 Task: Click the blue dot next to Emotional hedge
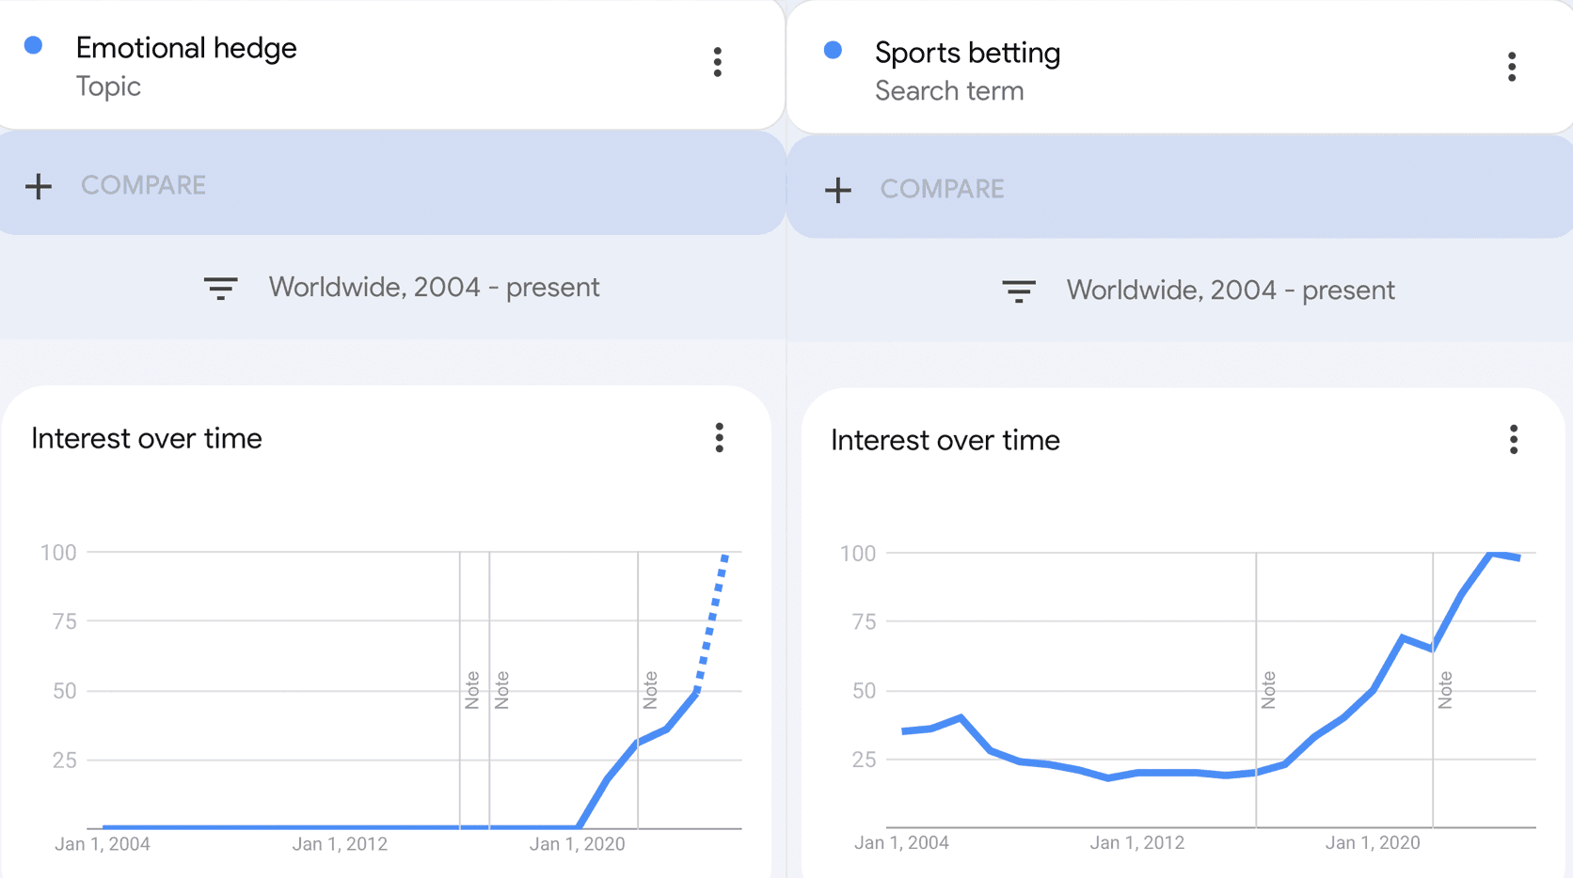[34, 45]
